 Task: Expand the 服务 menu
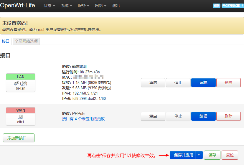(x=83, y=6)
